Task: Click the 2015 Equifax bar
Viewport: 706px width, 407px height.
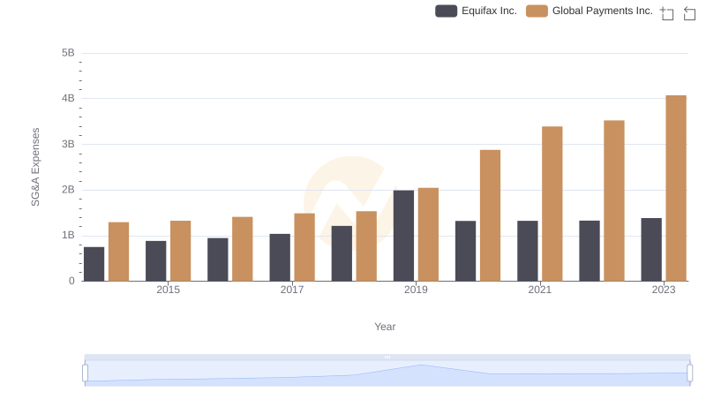Action: pos(156,261)
